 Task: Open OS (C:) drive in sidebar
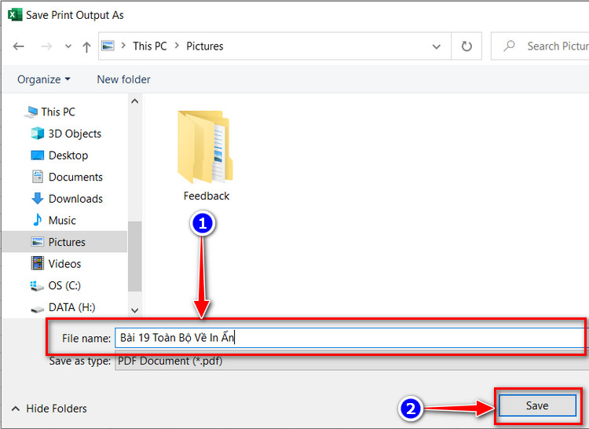coord(64,285)
